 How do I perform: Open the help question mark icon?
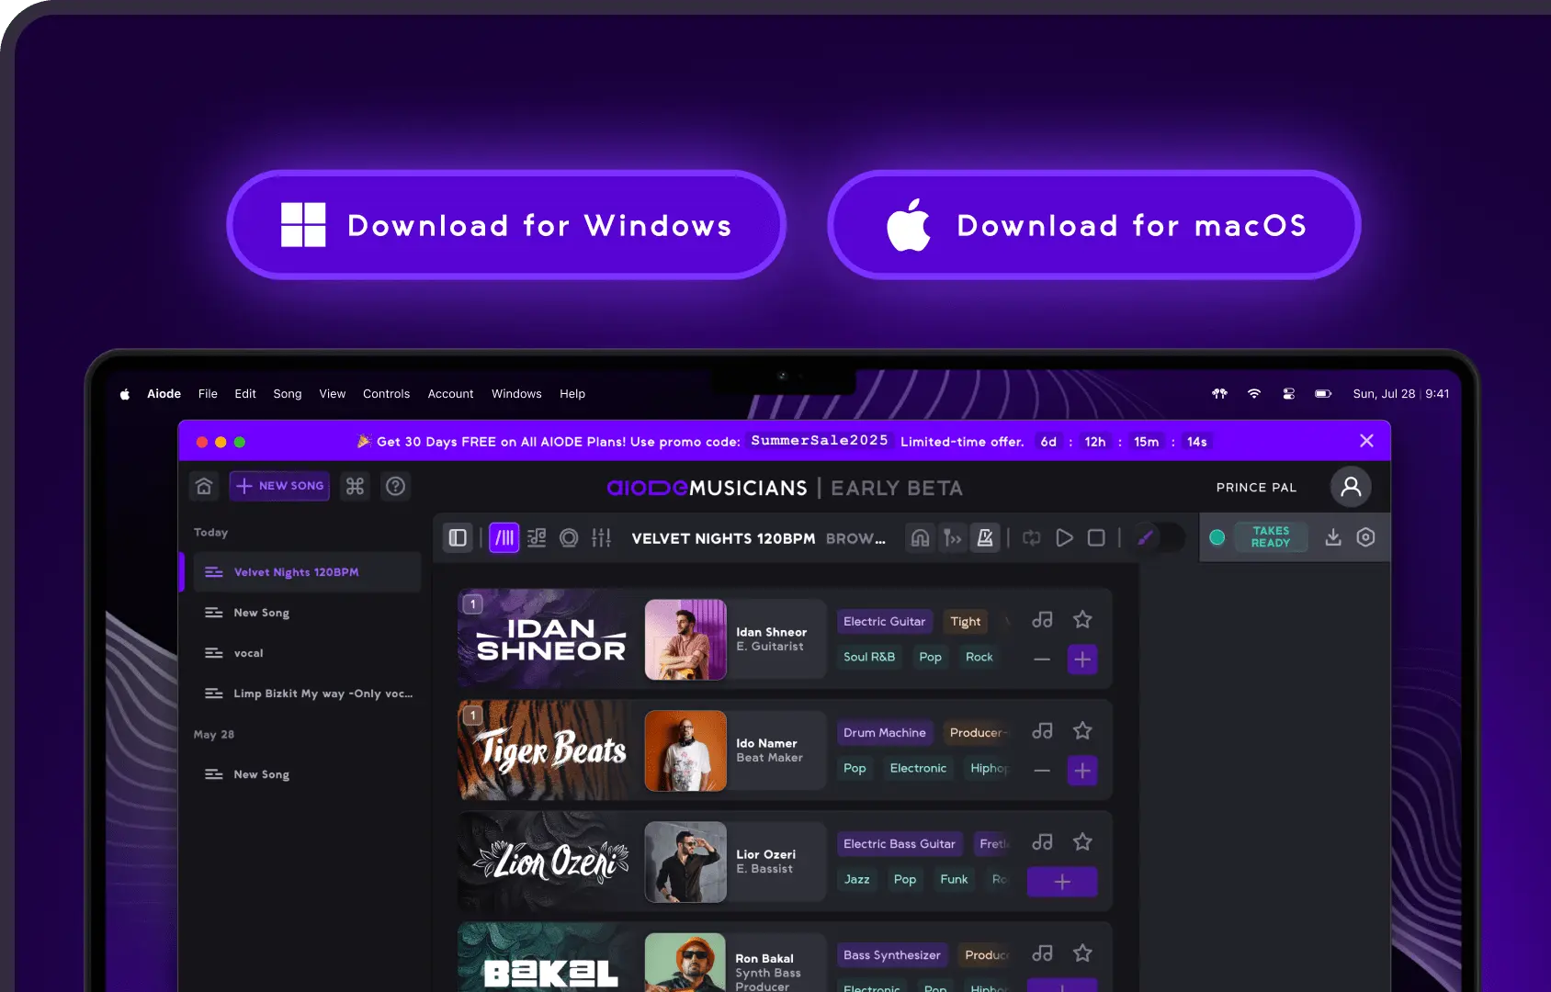tap(395, 486)
